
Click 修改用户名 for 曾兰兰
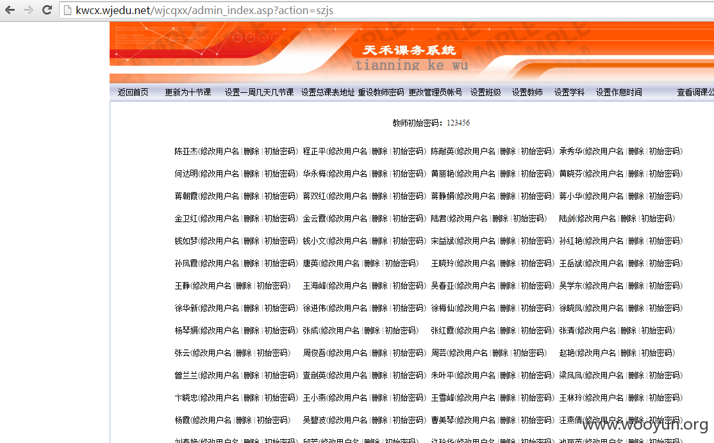pos(219,375)
